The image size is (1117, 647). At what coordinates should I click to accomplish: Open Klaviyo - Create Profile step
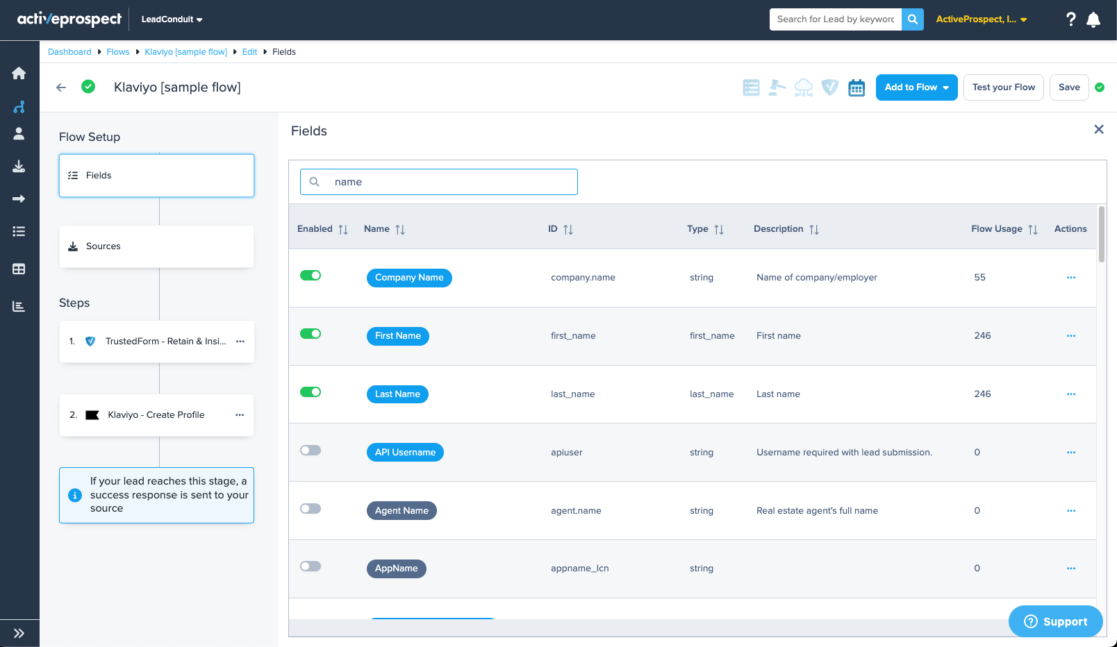[156, 415]
